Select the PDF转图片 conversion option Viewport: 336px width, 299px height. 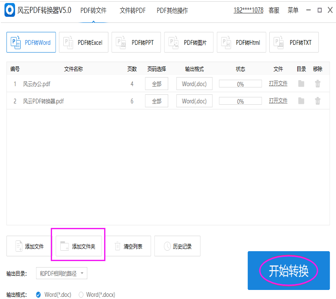tap(189, 42)
